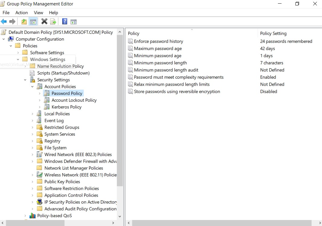Expand the Policy-based QoS node
The height and width of the screenshot is (226, 322).
point(25,215)
